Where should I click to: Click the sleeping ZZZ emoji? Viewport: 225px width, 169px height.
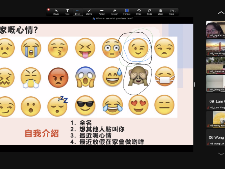58,106
